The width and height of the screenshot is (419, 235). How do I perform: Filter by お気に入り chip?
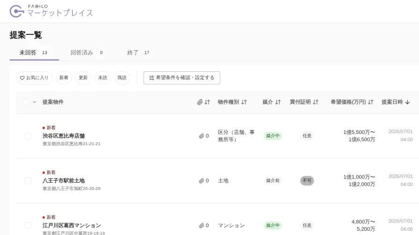[34, 78]
